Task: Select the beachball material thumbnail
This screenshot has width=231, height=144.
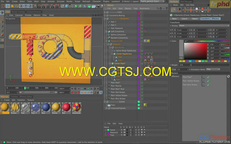Action: (x=77, y=108)
